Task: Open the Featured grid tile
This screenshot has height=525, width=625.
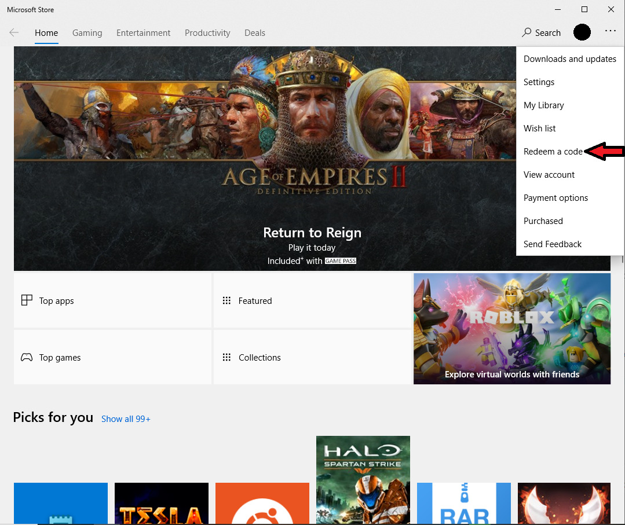Action: (312, 300)
